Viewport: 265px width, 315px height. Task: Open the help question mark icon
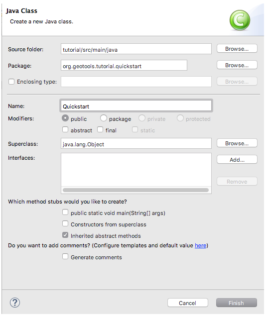[x=15, y=303]
